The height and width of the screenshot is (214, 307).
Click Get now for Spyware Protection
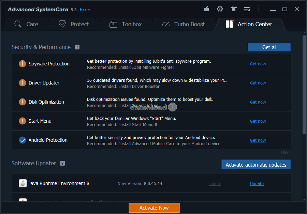pos(258,64)
